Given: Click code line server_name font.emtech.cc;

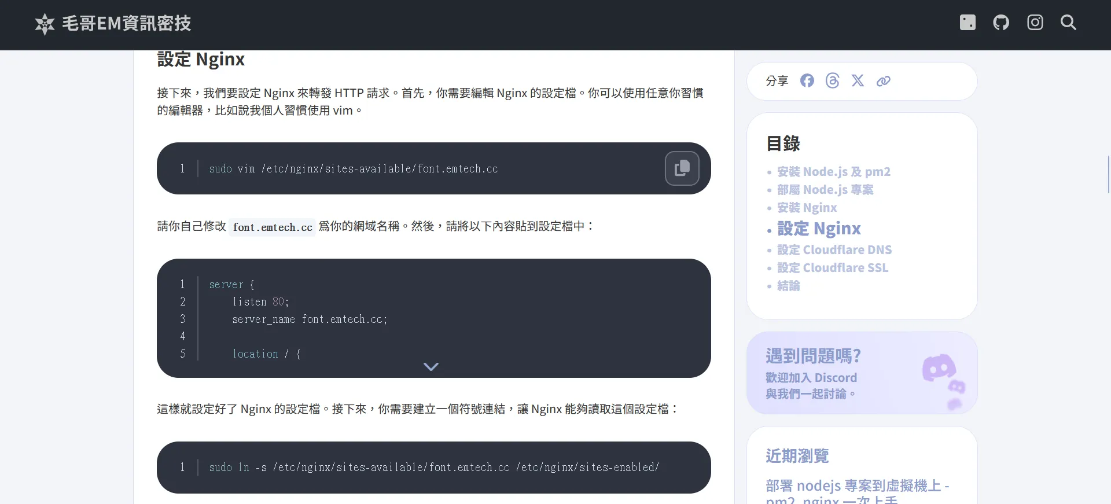Looking at the screenshot, I should (310, 319).
